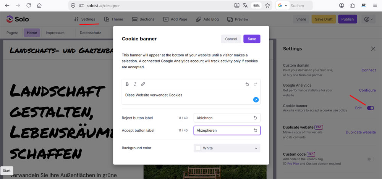The width and height of the screenshot is (382, 179).
Task: Switch to the Impressum page tab
Action: point(55,33)
